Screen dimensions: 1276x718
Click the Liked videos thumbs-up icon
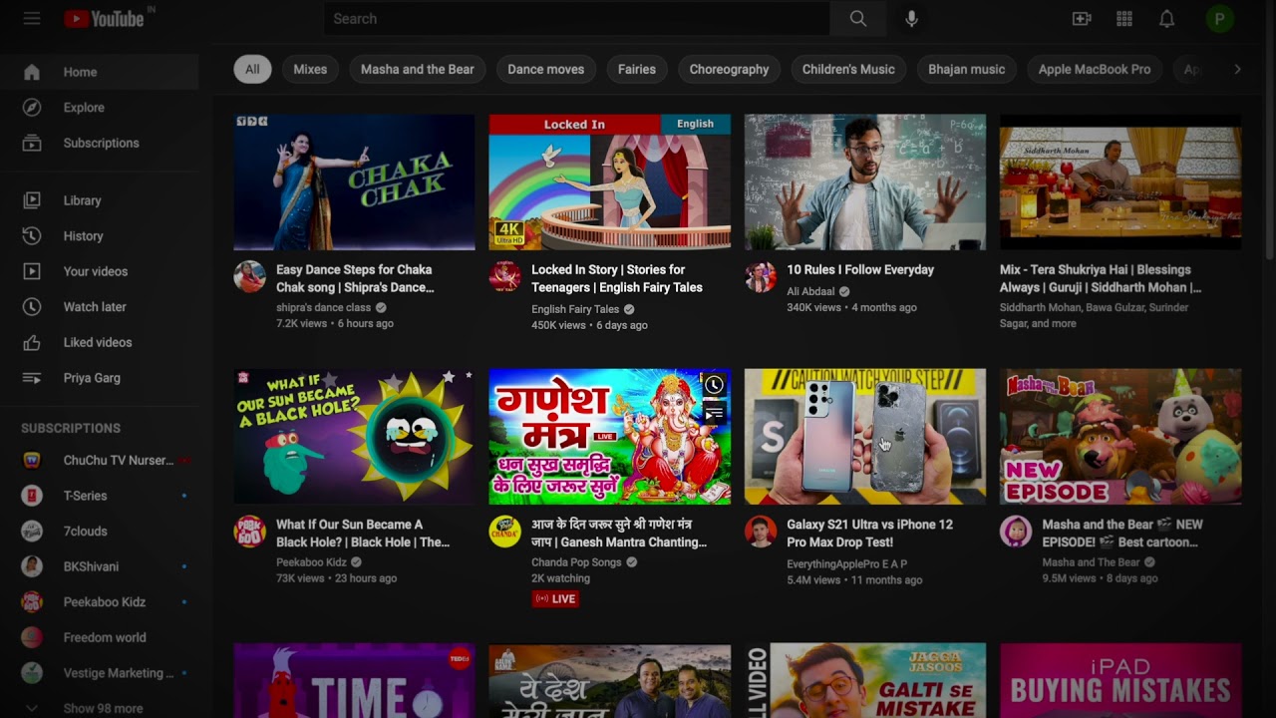[32, 343]
